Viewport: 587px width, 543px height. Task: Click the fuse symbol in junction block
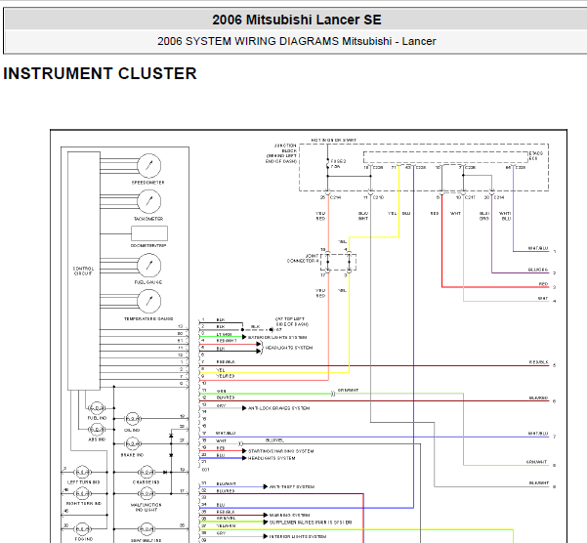point(327,164)
